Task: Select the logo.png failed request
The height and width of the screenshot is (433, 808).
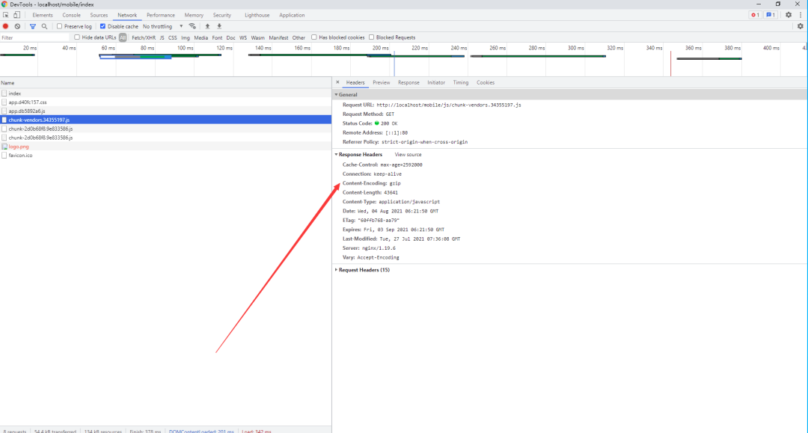Action: [165, 147]
